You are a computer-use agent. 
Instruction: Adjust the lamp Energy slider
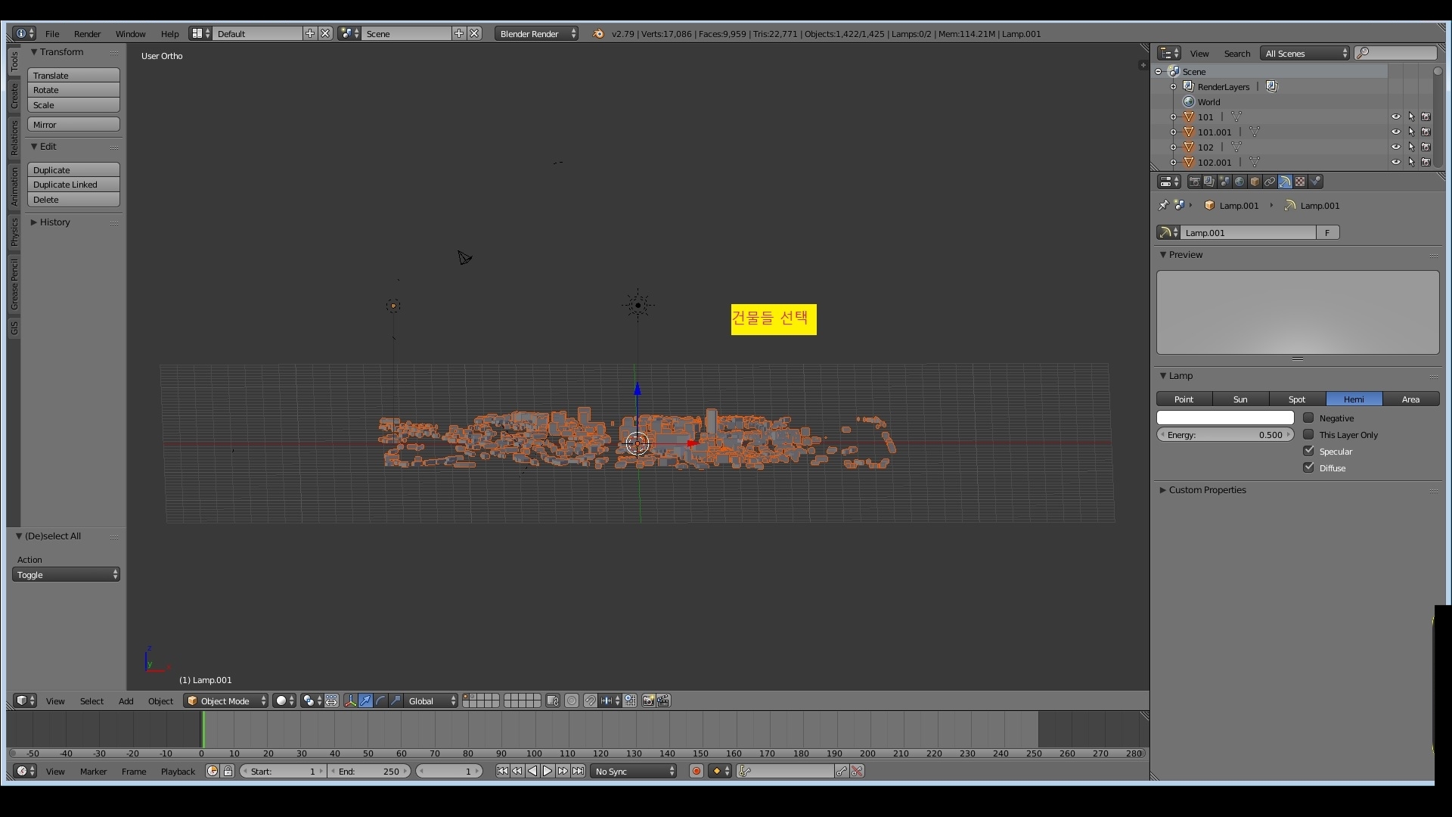1225,434
